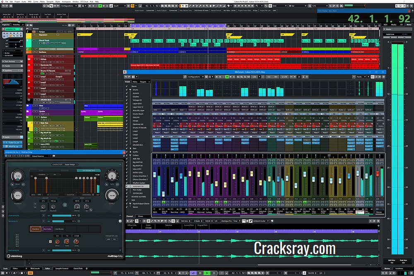Image resolution: width=414 pixels, height=276 pixels.
Task: Click the MixConsole undo arrow
Action: tap(126, 77)
